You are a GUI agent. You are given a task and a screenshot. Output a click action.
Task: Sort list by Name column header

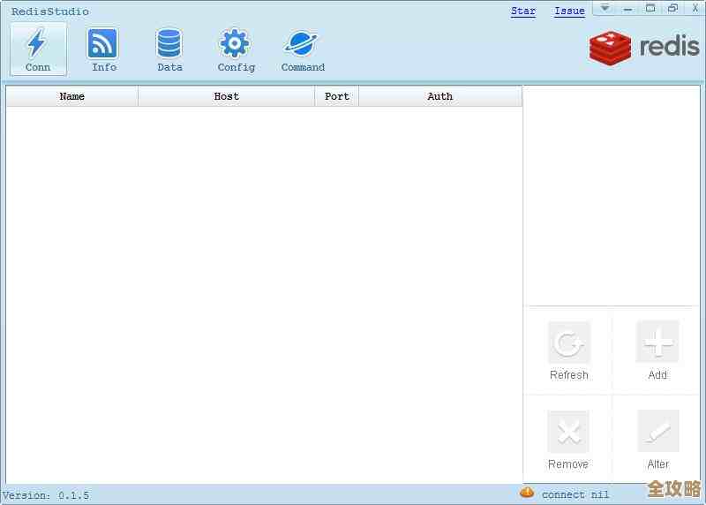tap(72, 96)
